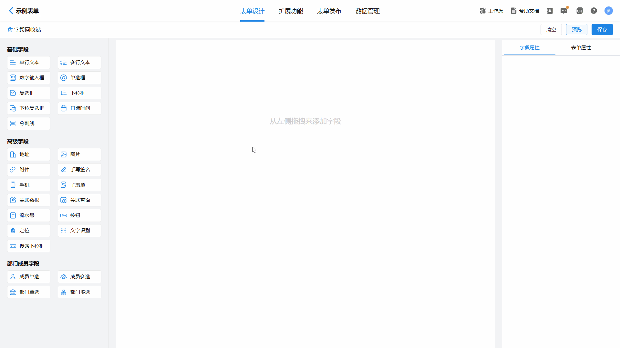Select the 表单属性 panel tab
The image size is (620, 348).
581,48
